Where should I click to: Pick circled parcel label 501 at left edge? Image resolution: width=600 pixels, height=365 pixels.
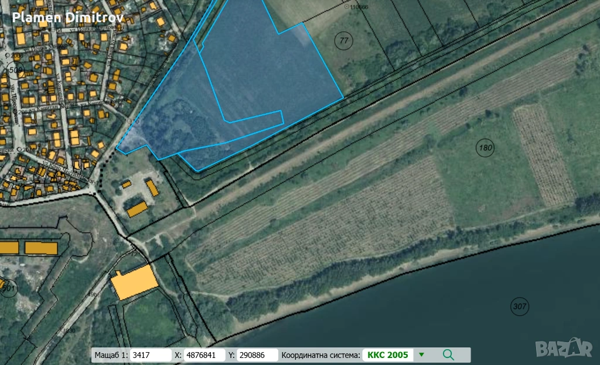(x=7, y=288)
